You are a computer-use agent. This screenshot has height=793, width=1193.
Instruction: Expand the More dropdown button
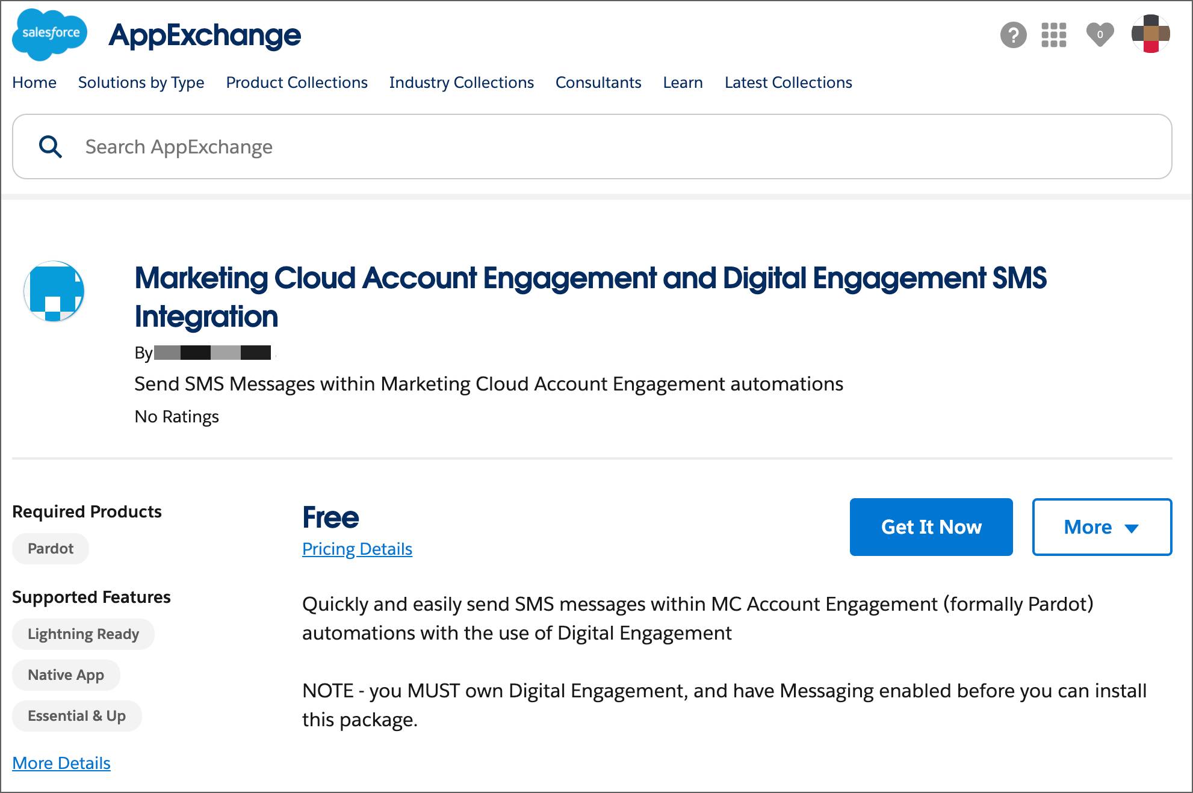coord(1101,526)
